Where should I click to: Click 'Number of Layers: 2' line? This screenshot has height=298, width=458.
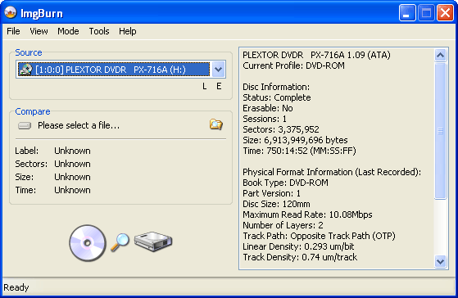tap(283, 225)
